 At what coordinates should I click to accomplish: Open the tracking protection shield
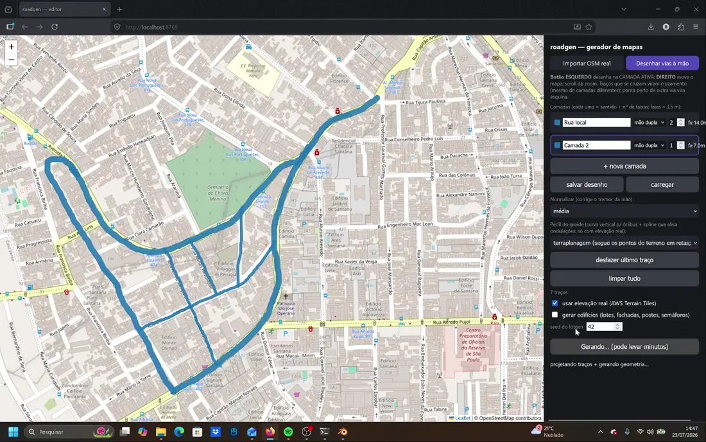point(117,27)
